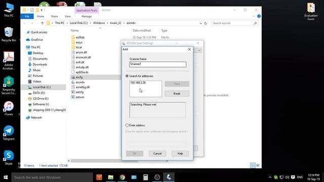Select Search for addresses radio button

pyautogui.click(x=127, y=76)
